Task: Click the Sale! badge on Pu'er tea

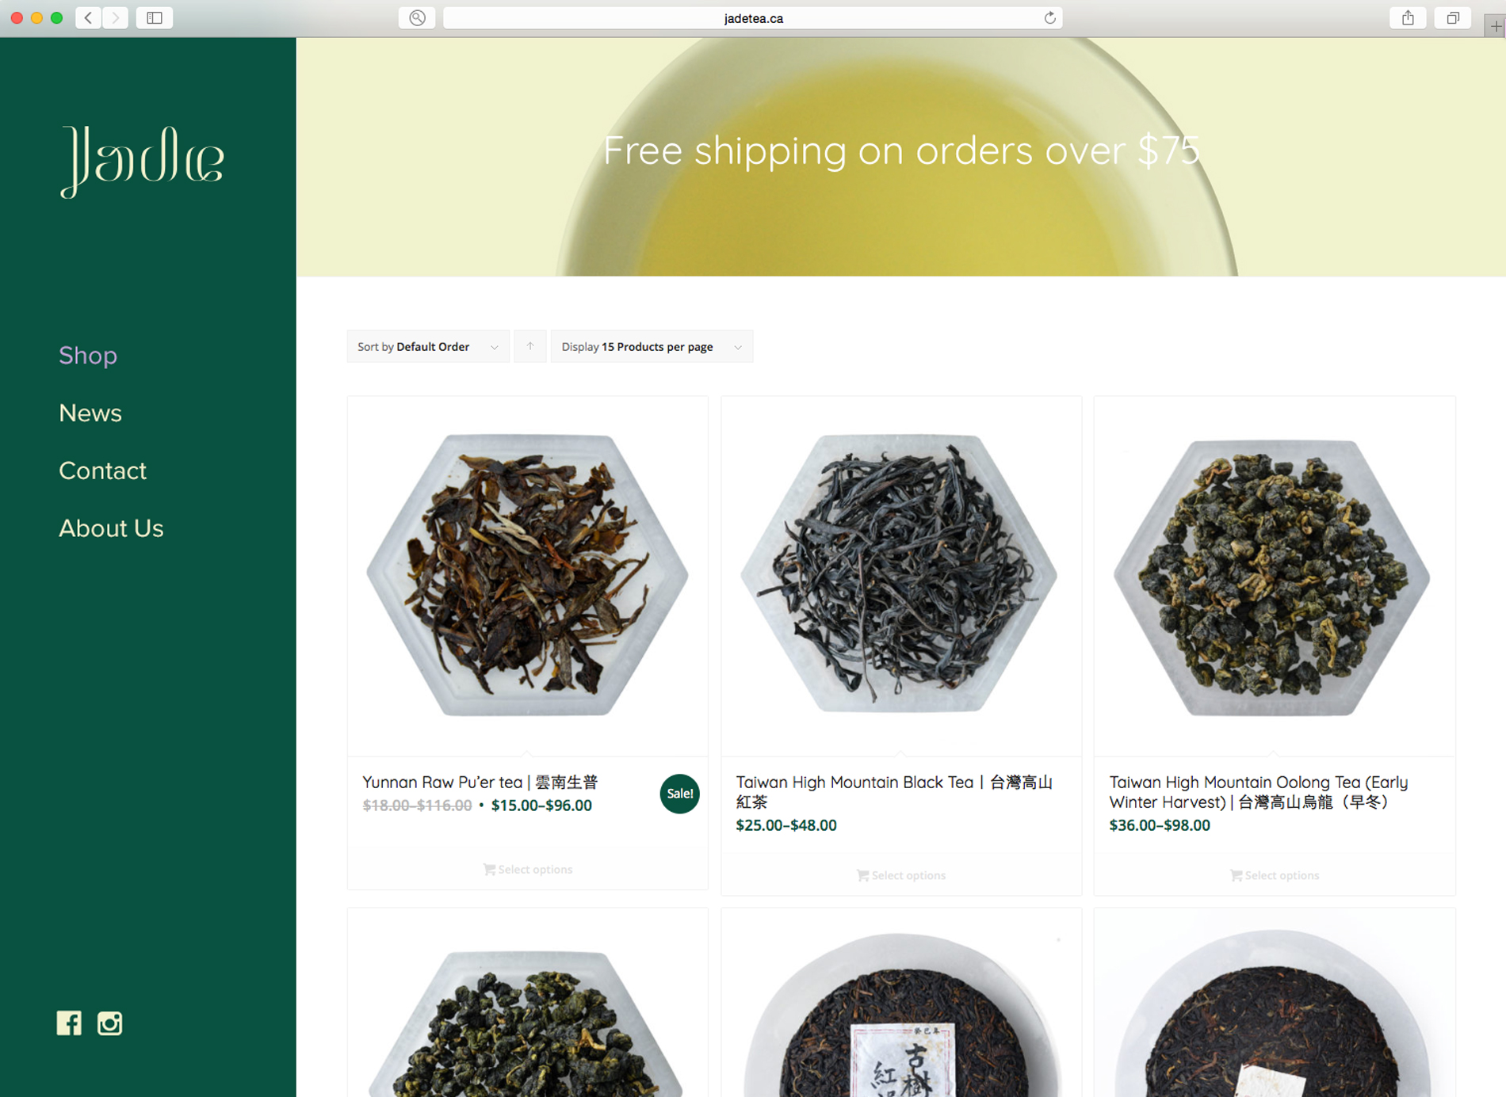Action: [x=679, y=794]
